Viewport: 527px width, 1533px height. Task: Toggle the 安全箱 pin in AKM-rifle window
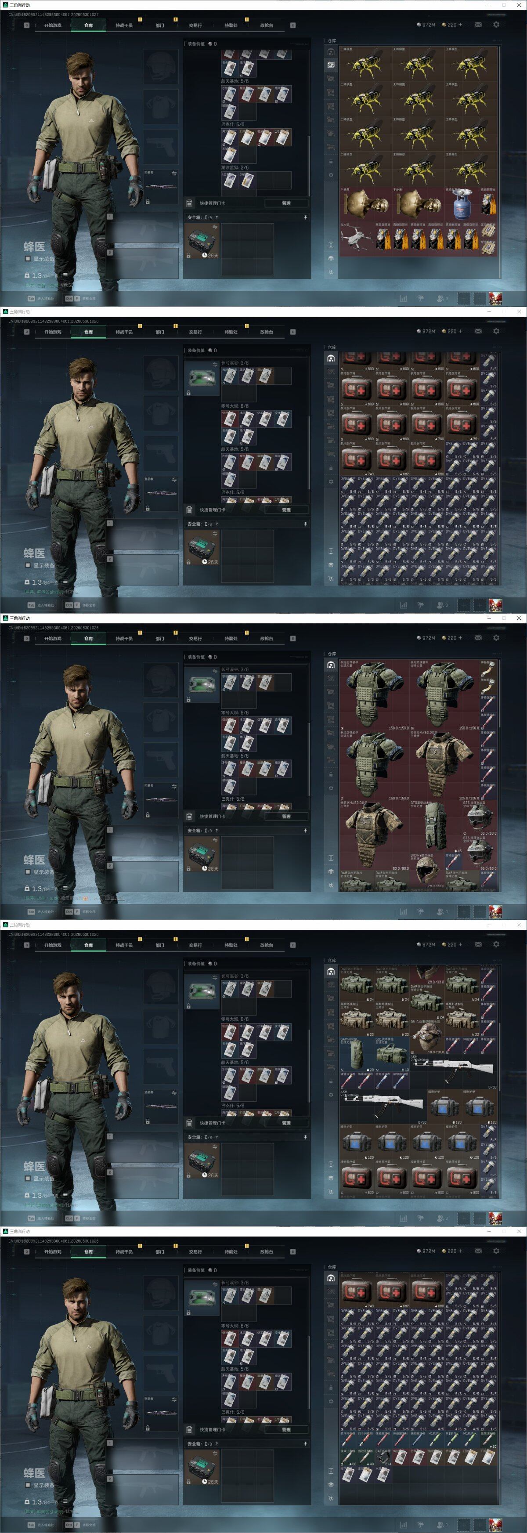pyautogui.click(x=305, y=1137)
